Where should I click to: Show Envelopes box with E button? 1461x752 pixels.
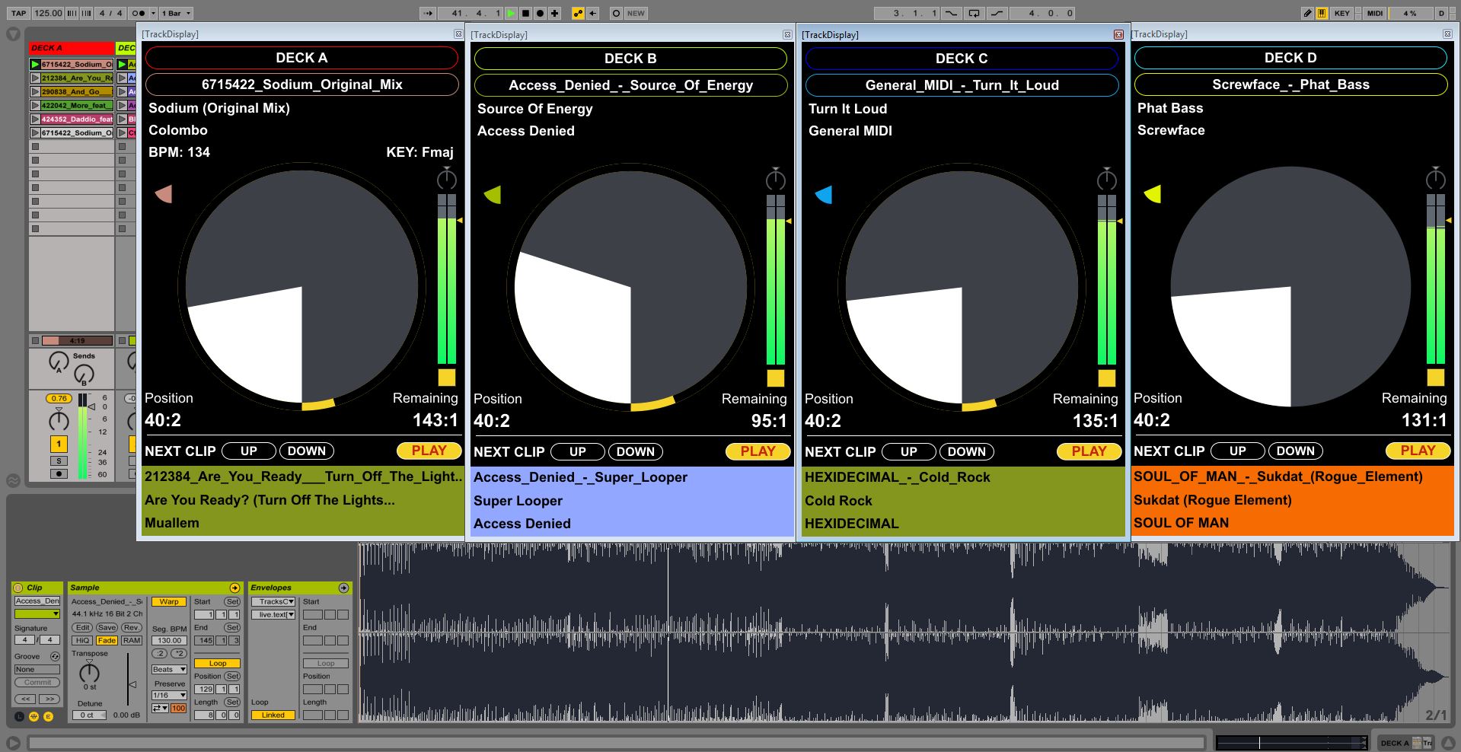pos(48,716)
